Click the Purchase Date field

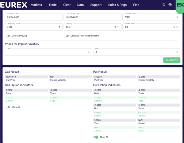click(x=34, y=17)
